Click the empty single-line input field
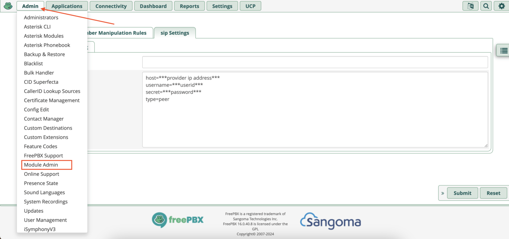The height and width of the screenshot is (239, 509). pyautogui.click(x=315, y=62)
